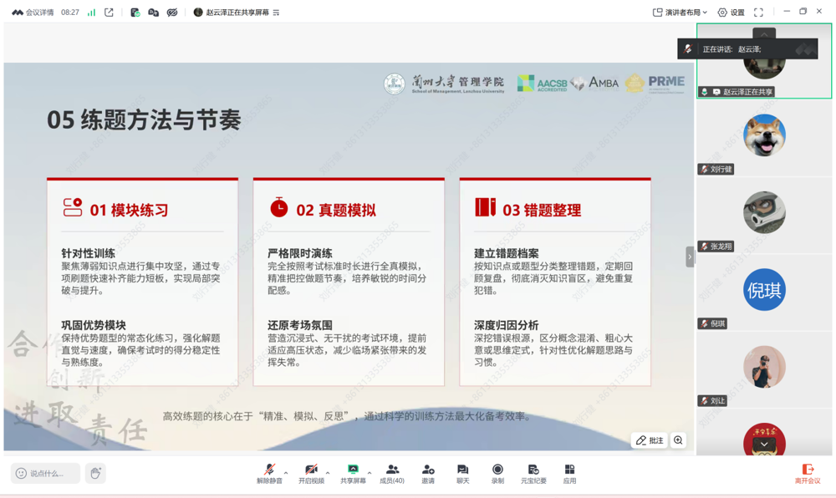836x498 pixels.
Task: Click the slide title 05 练题方法与节奏
Action: [144, 119]
